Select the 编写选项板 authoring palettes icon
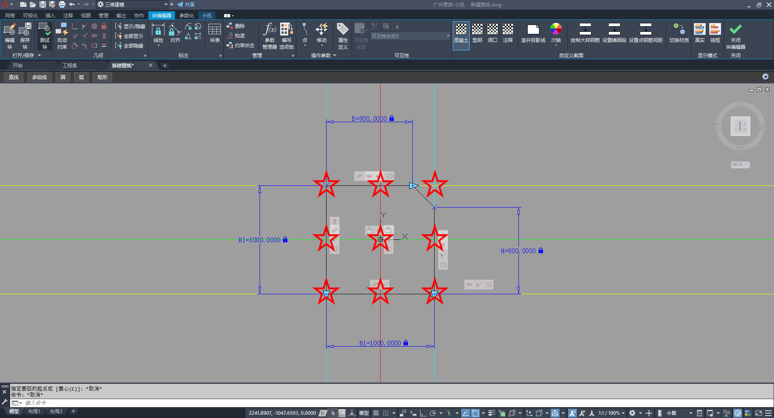 [x=287, y=36]
